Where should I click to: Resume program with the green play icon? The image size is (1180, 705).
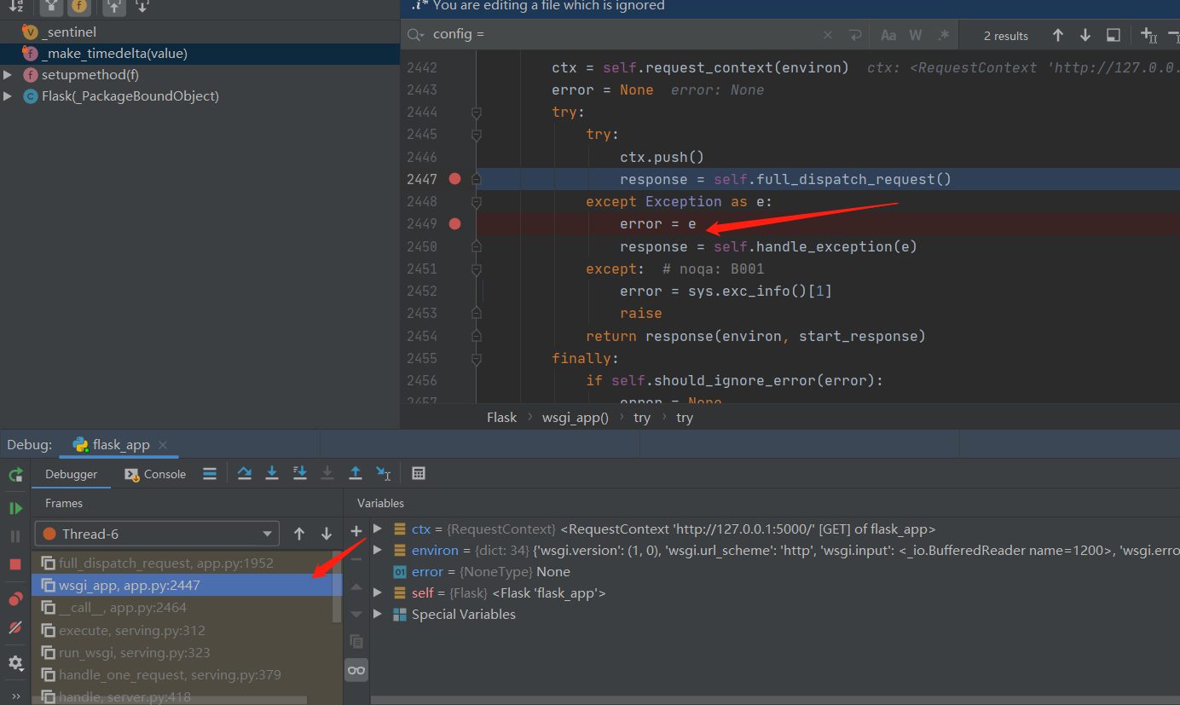[x=15, y=508]
